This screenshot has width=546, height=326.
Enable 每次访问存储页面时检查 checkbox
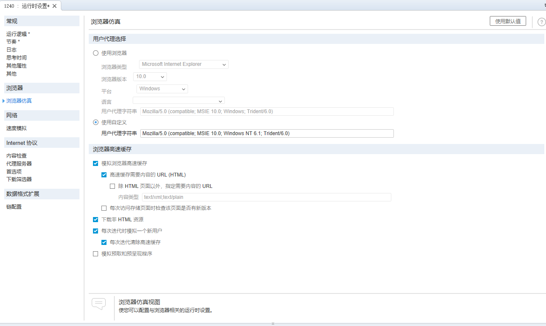(x=104, y=208)
